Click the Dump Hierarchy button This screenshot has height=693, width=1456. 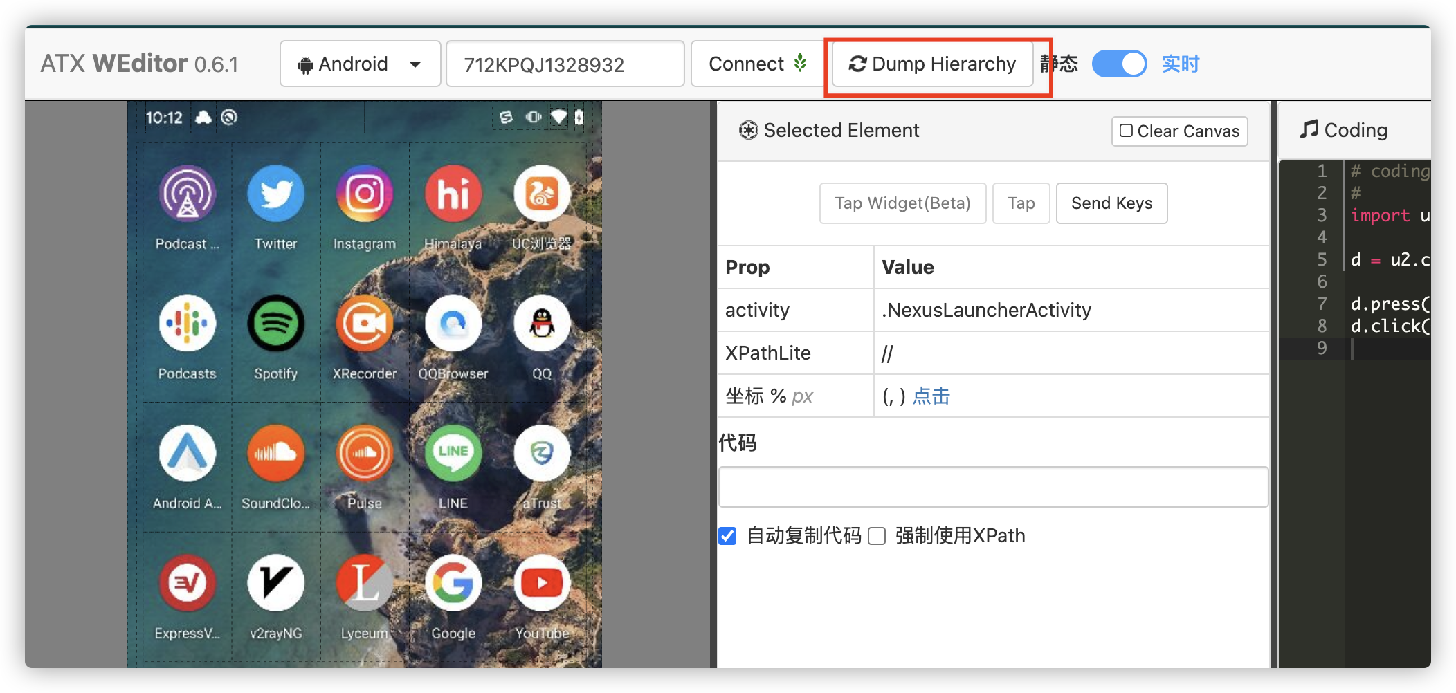click(x=933, y=64)
